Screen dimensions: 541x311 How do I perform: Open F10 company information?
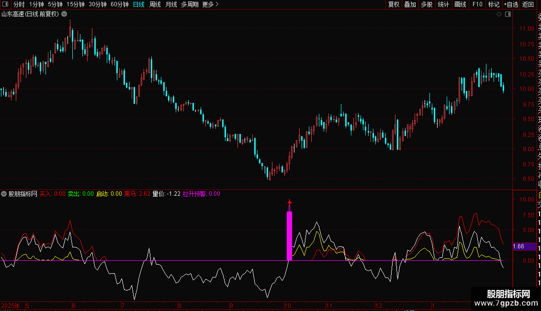tap(477, 5)
